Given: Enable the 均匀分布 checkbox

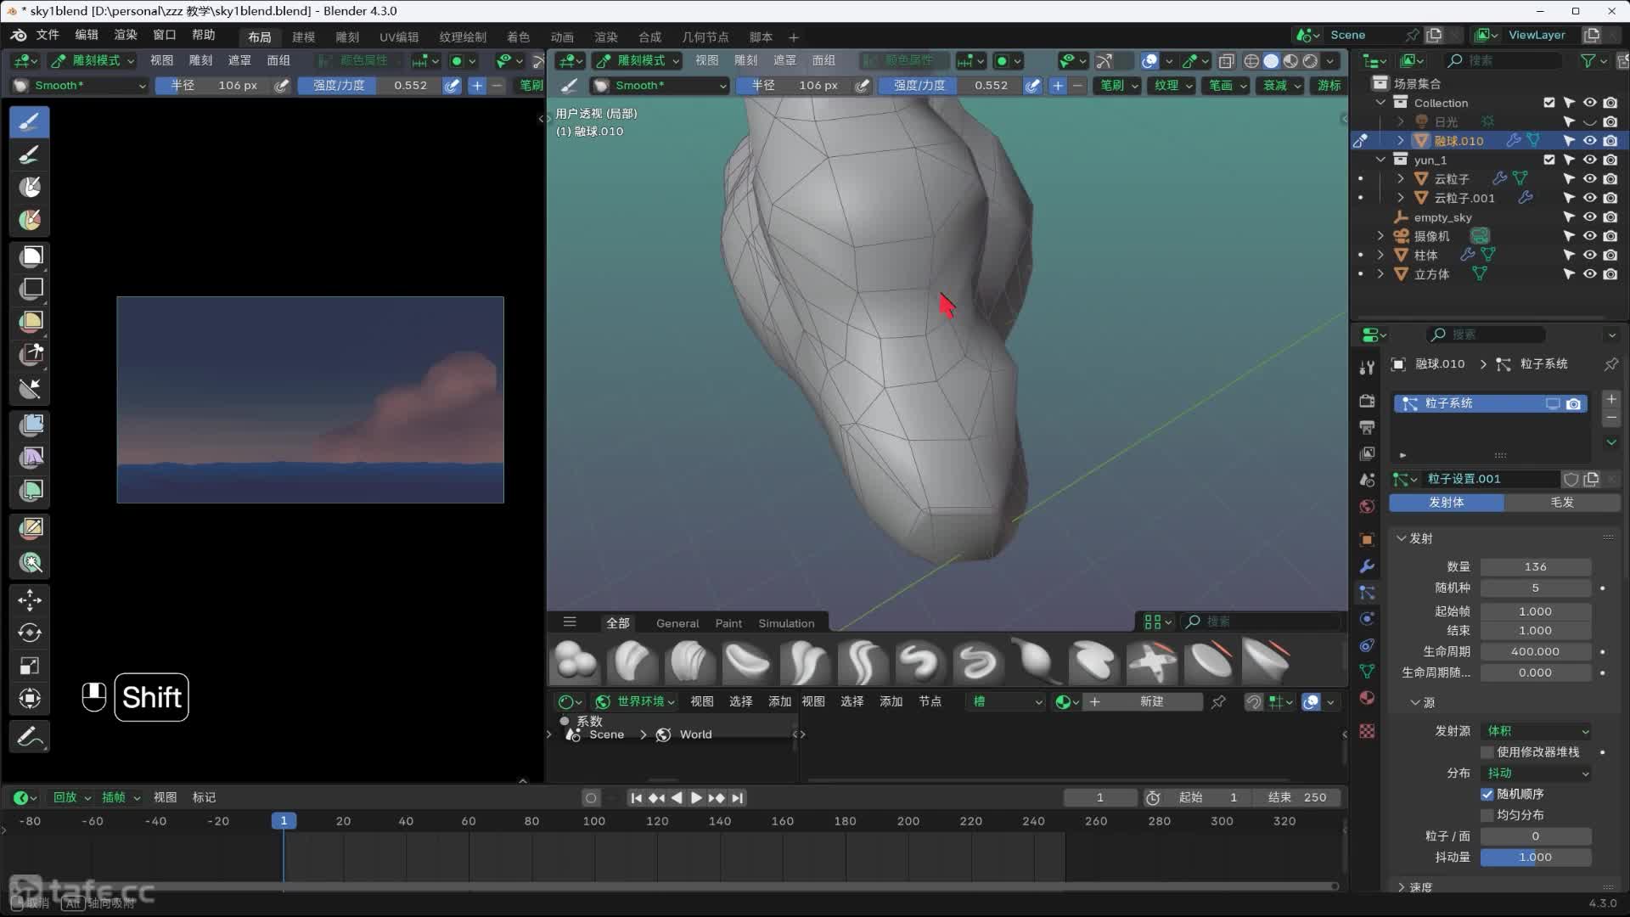Looking at the screenshot, I should coord(1487,815).
